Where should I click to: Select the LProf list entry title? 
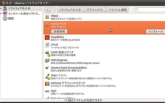pyautogui.click(x=54, y=45)
